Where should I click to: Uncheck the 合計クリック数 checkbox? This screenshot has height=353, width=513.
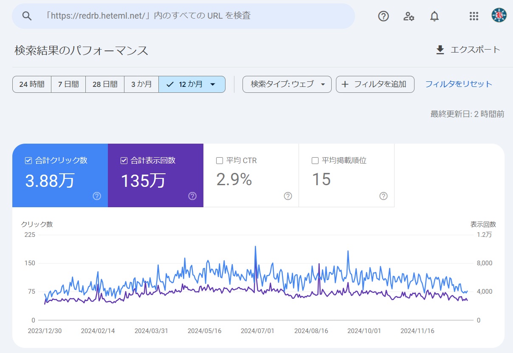point(28,161)
